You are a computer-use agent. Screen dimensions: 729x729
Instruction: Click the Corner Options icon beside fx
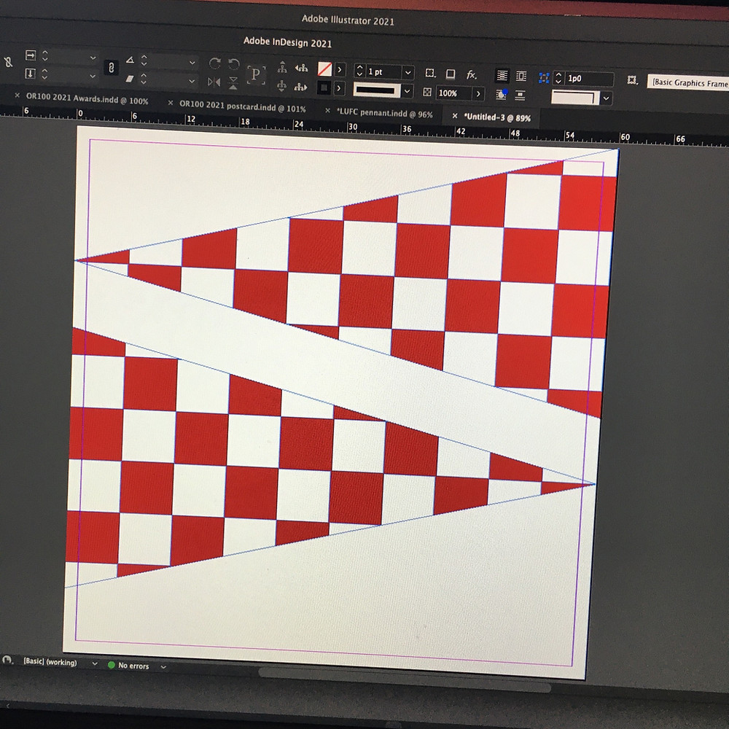pos(431,73)
